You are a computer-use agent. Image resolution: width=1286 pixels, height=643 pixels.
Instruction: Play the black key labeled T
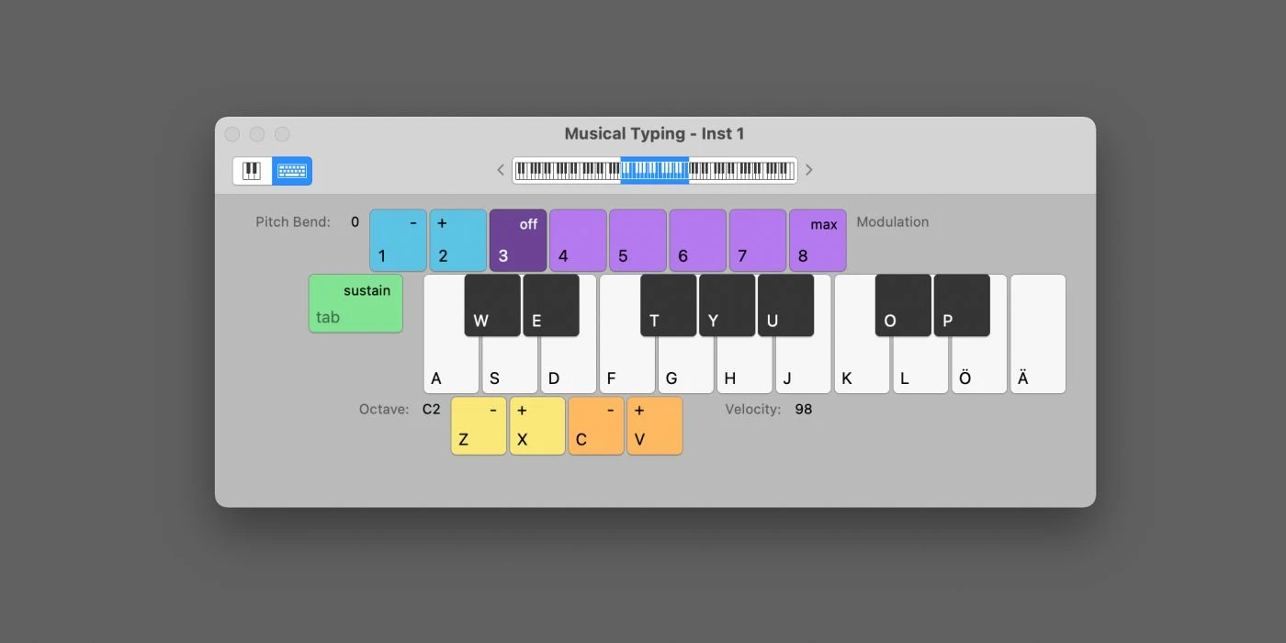669,305
